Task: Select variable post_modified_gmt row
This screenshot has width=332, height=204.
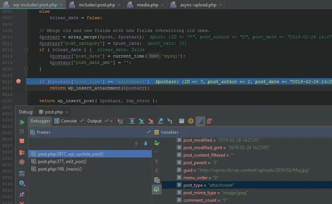Action: pyautogui.click(x=247, y=148)
